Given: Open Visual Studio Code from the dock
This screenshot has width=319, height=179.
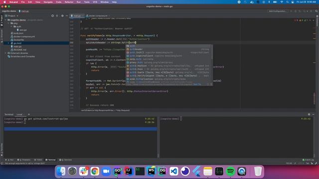Looking at the screenshot, I should (x=174, y=171).
